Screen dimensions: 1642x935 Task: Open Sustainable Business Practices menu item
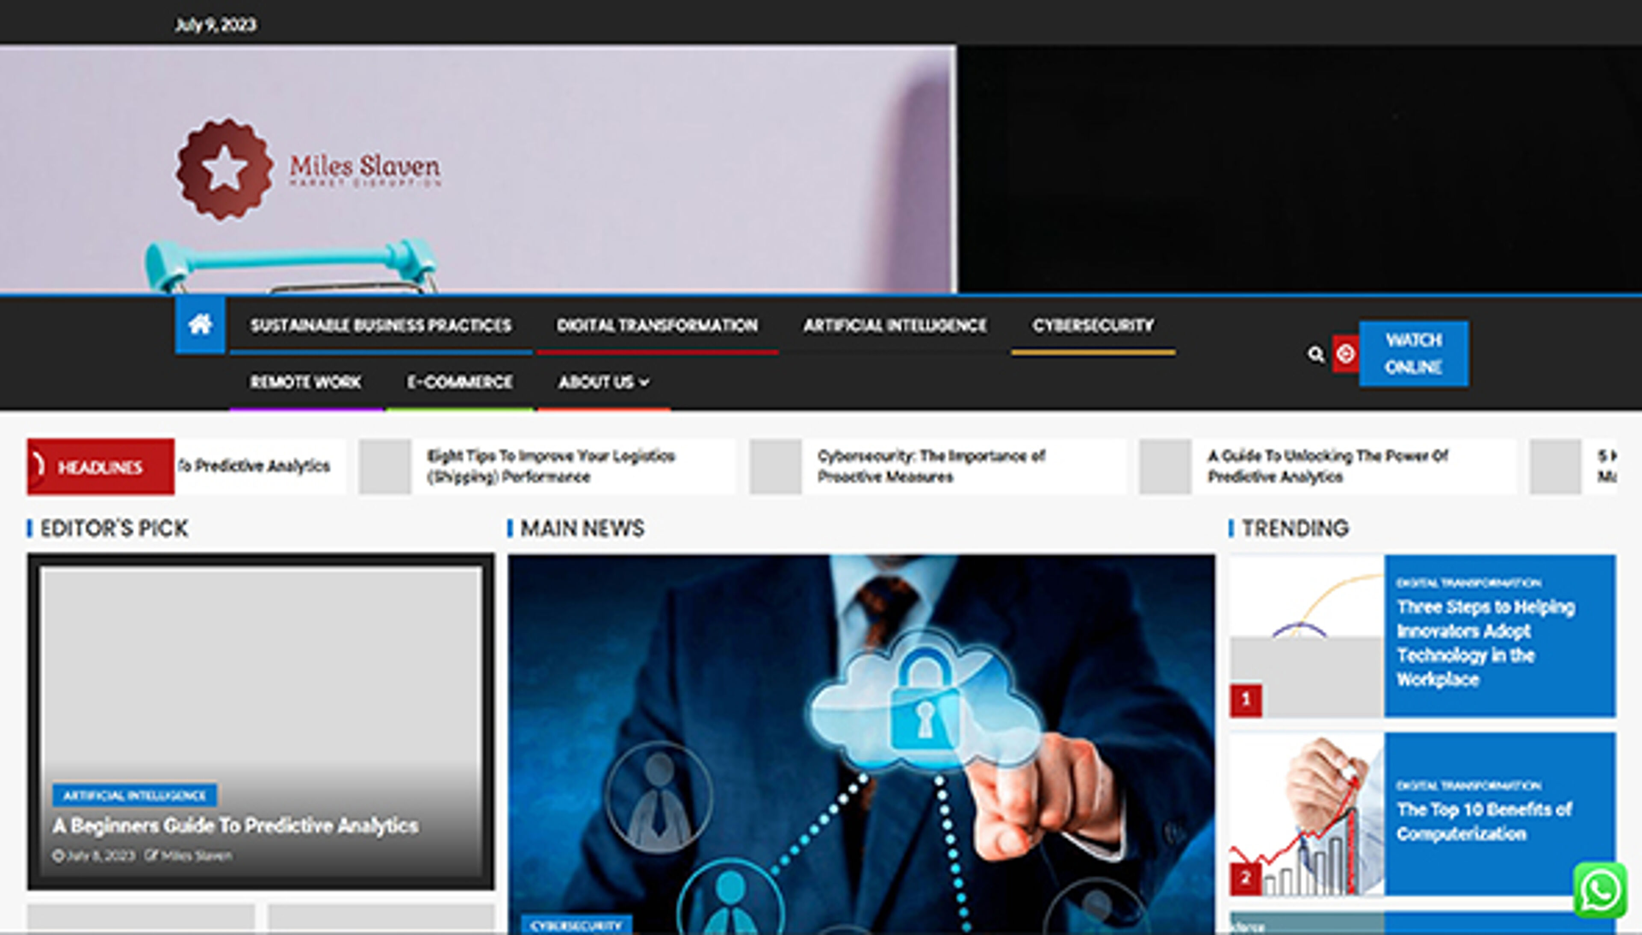pyautogui.click(x=381, y=325)
